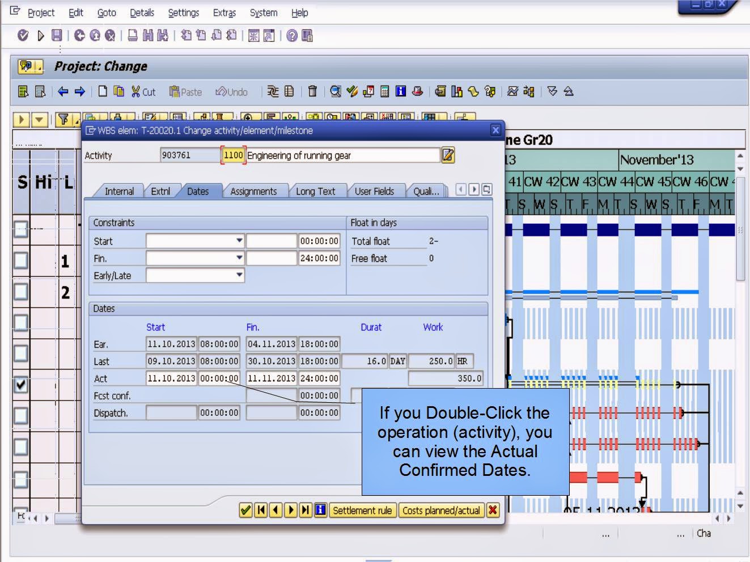Click the blank page Create icon
750x562 pixels.
103,91
